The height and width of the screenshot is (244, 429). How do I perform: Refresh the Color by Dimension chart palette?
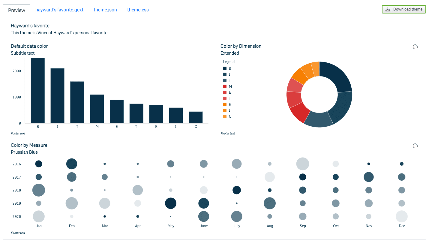click(x=415, y=47)
